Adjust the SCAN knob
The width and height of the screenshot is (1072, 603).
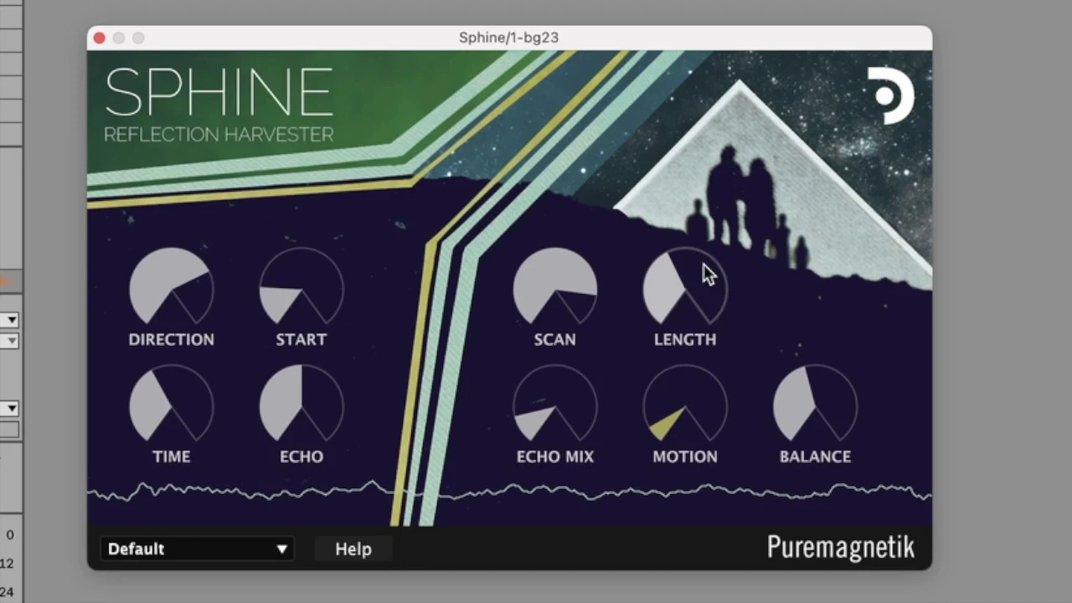[x=555, y=286]
